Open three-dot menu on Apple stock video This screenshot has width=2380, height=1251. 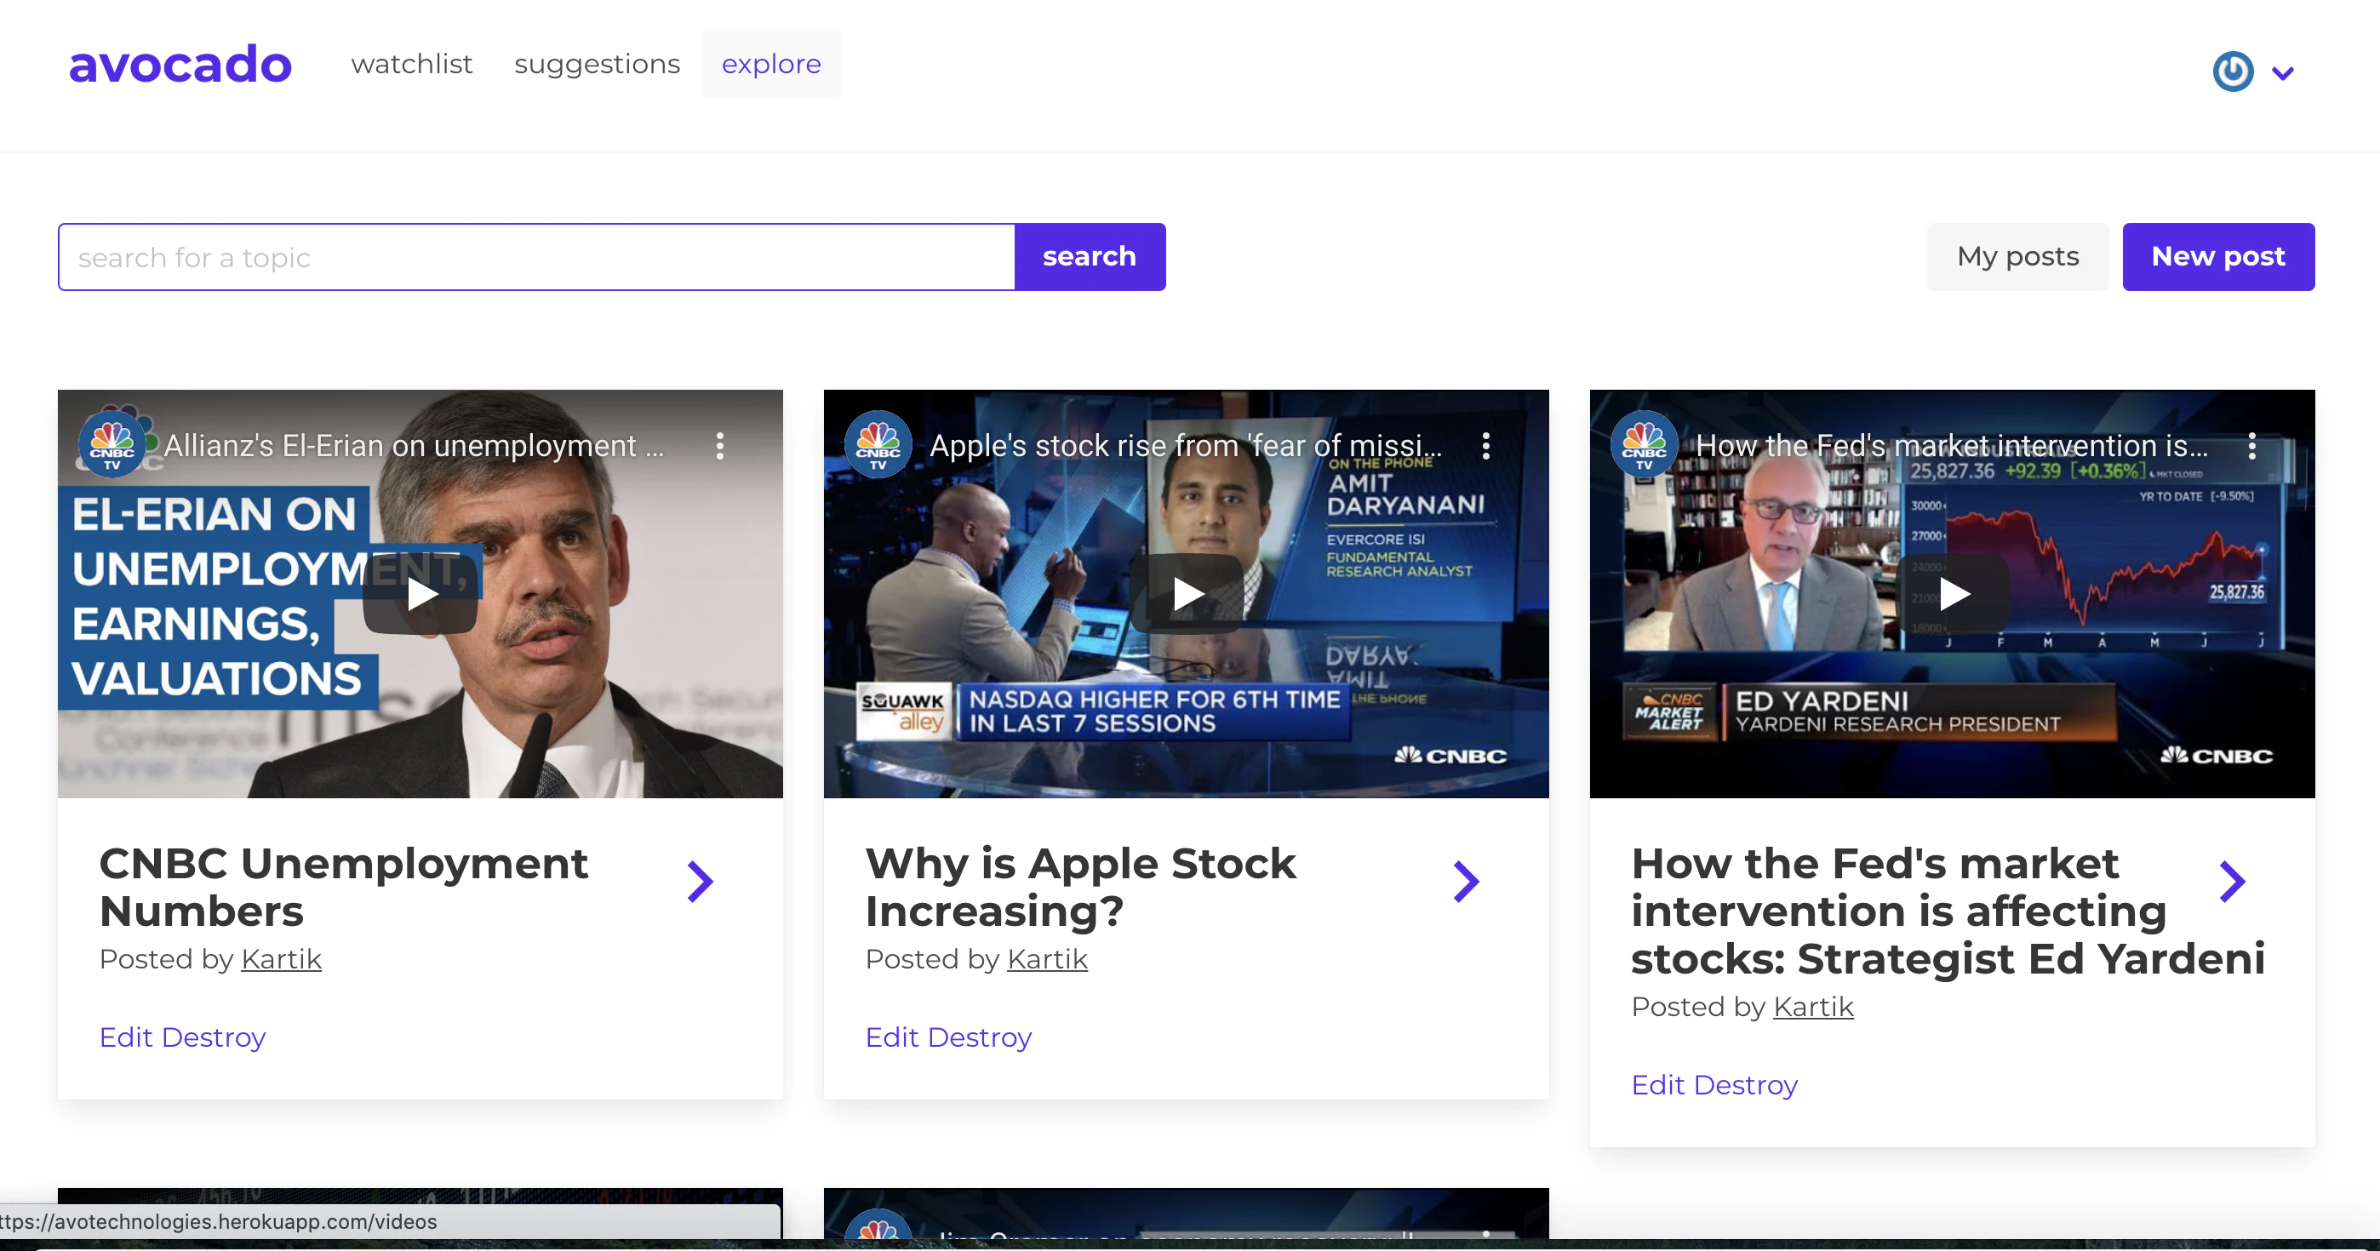[x=1485, y=446]
